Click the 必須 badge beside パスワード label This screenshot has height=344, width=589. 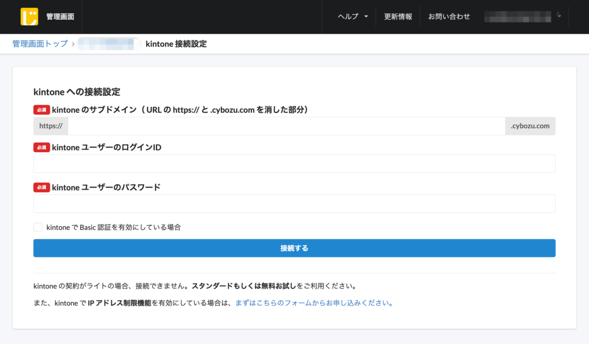point(41,187)
